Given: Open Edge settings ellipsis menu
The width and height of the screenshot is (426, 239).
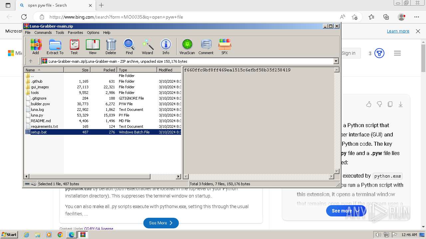Looking at the screenshot, I should pos(417,17).
